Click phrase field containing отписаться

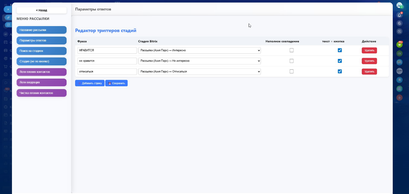[107, 71]
